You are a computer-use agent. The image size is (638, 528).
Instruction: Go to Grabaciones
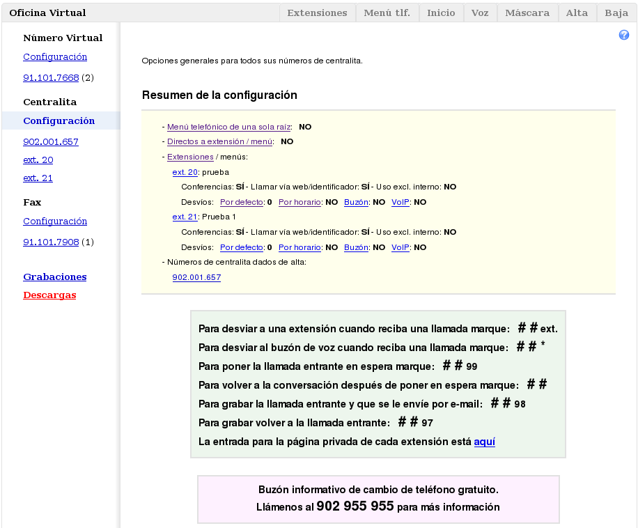pos(54,277)
